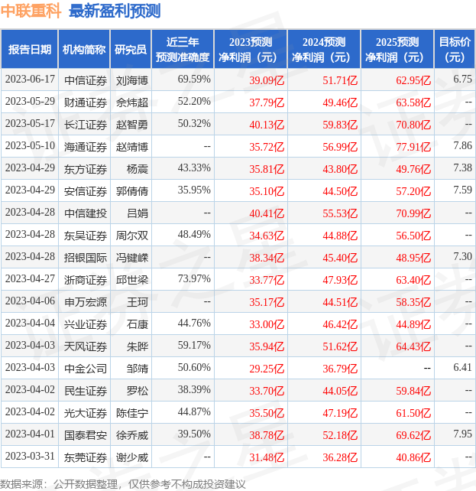Viewport: 476px width, 491px height.
Task: Click the 财通证券 institution cell
Action: tap(86, 102)
